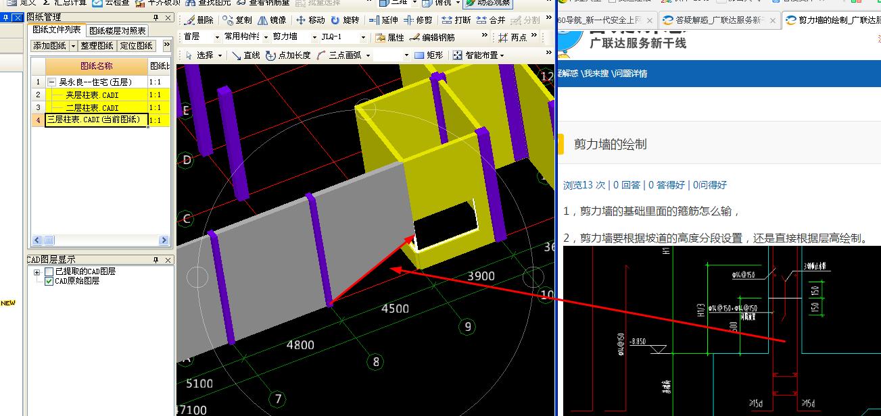881x416 pixels.
Task: Click the 打断 (break) tool
Action: pyautogui.click(x=456, y=20)
